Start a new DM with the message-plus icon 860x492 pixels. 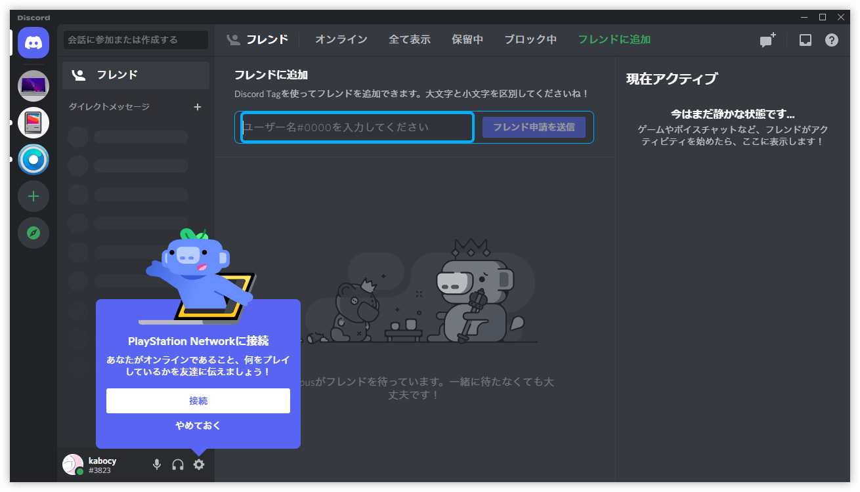coord(765,40)
